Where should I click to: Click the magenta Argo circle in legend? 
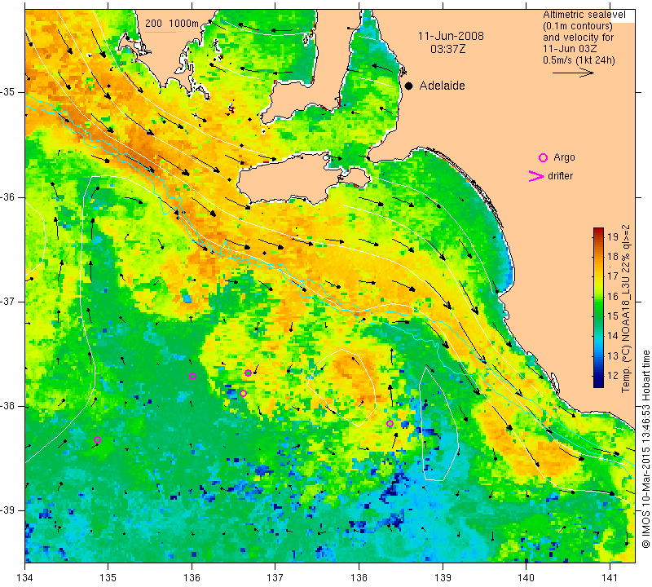(x=543, y=157)
